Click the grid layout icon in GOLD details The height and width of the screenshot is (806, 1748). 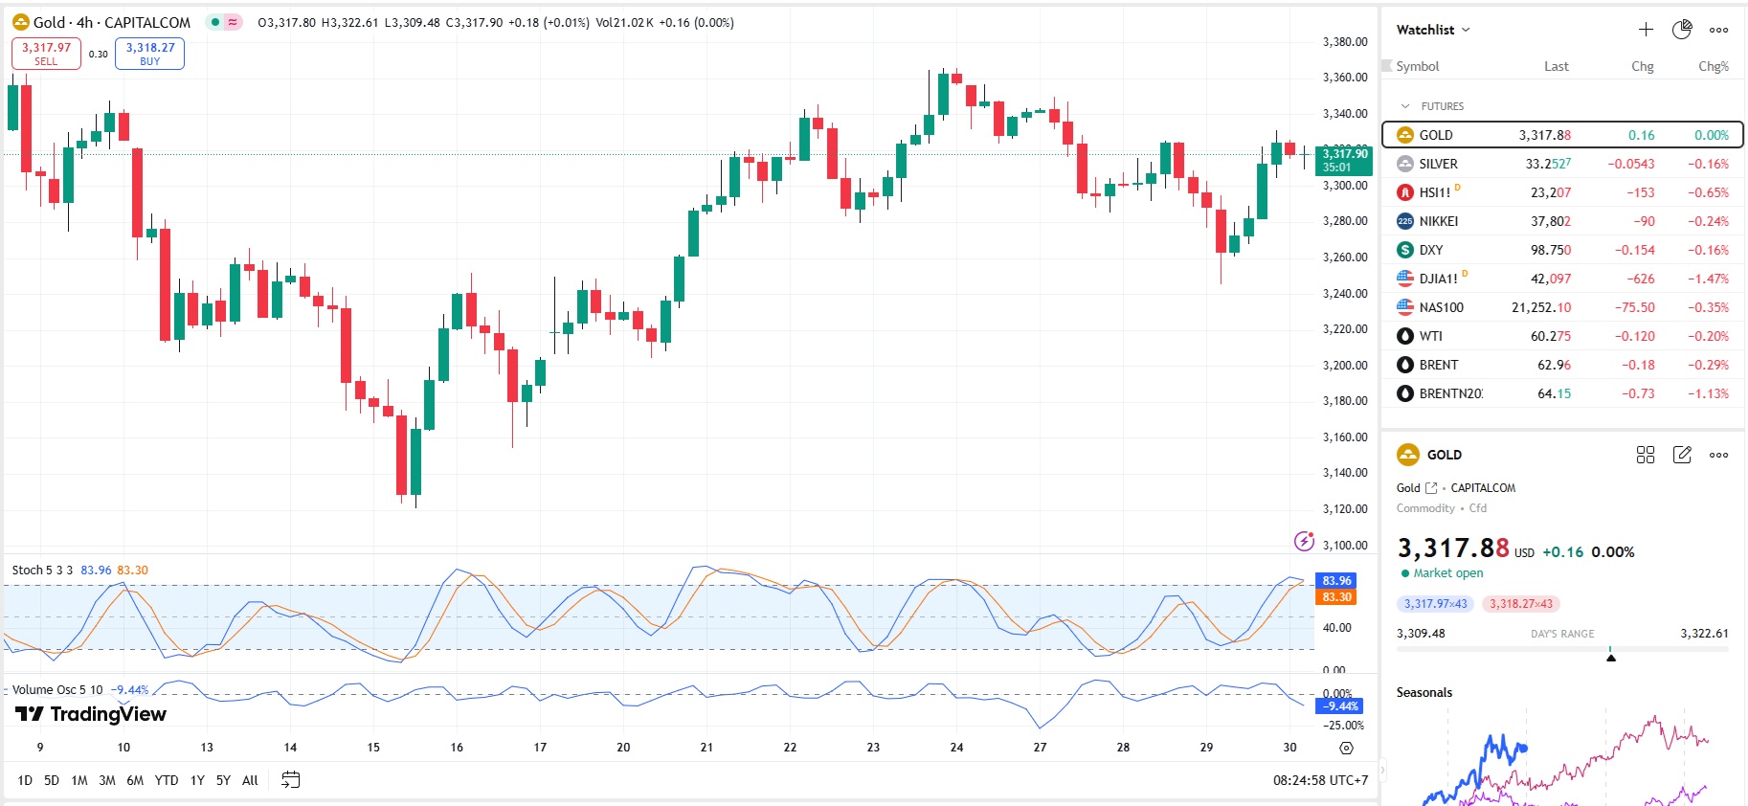click(x=1646, y=455)
